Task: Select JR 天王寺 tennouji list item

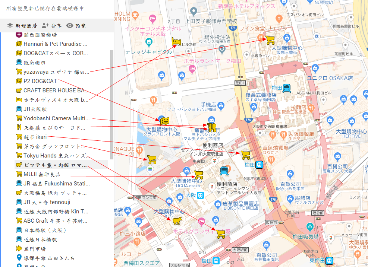Action: pyautogui.click(x=43, y=202)
